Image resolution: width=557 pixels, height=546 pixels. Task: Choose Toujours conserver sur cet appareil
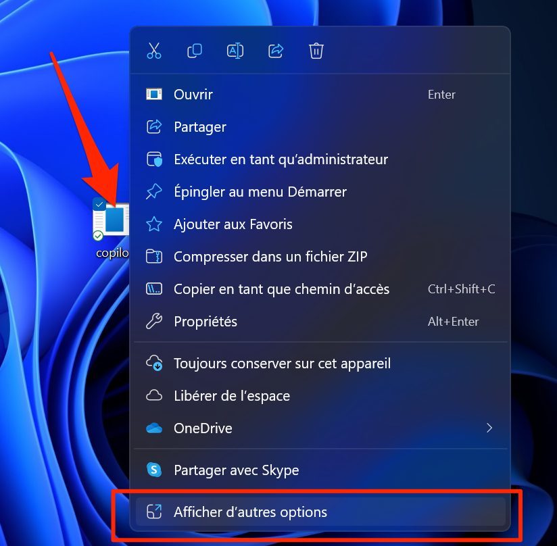pyautogui.click(x=320, y=363)
